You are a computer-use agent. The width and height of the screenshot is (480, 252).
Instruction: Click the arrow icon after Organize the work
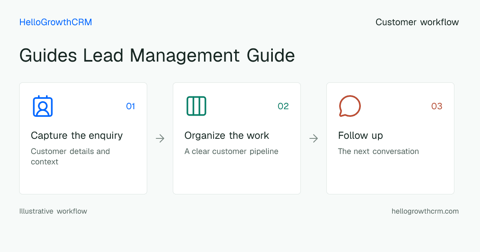pyautogui.click(x=314, y=138)
